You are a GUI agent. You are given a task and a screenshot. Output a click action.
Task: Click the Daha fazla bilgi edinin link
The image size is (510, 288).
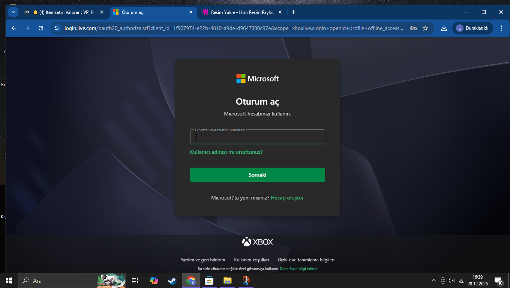click(298, 269)
